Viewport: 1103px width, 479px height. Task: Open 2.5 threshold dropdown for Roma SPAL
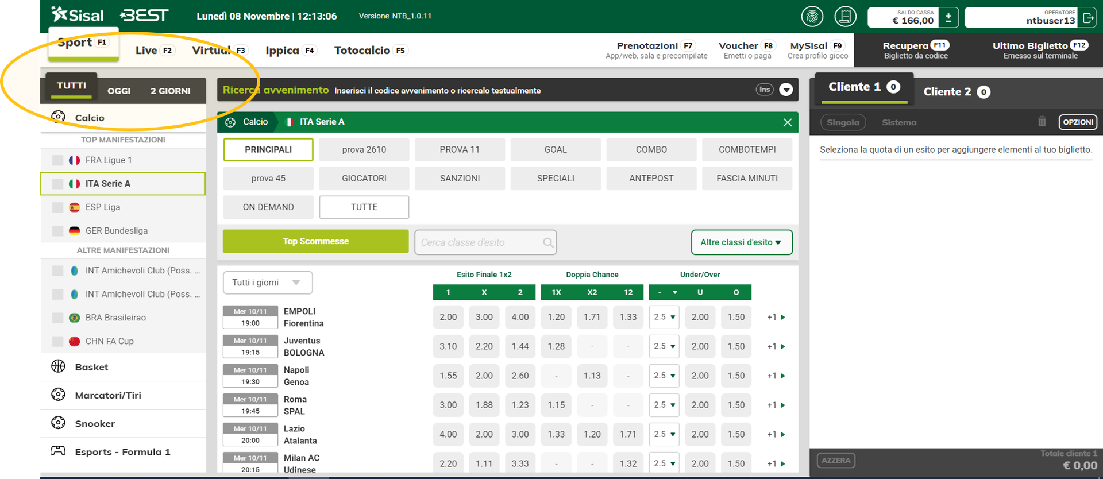[664, 405]
